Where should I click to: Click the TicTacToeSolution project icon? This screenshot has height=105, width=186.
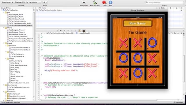4,10
